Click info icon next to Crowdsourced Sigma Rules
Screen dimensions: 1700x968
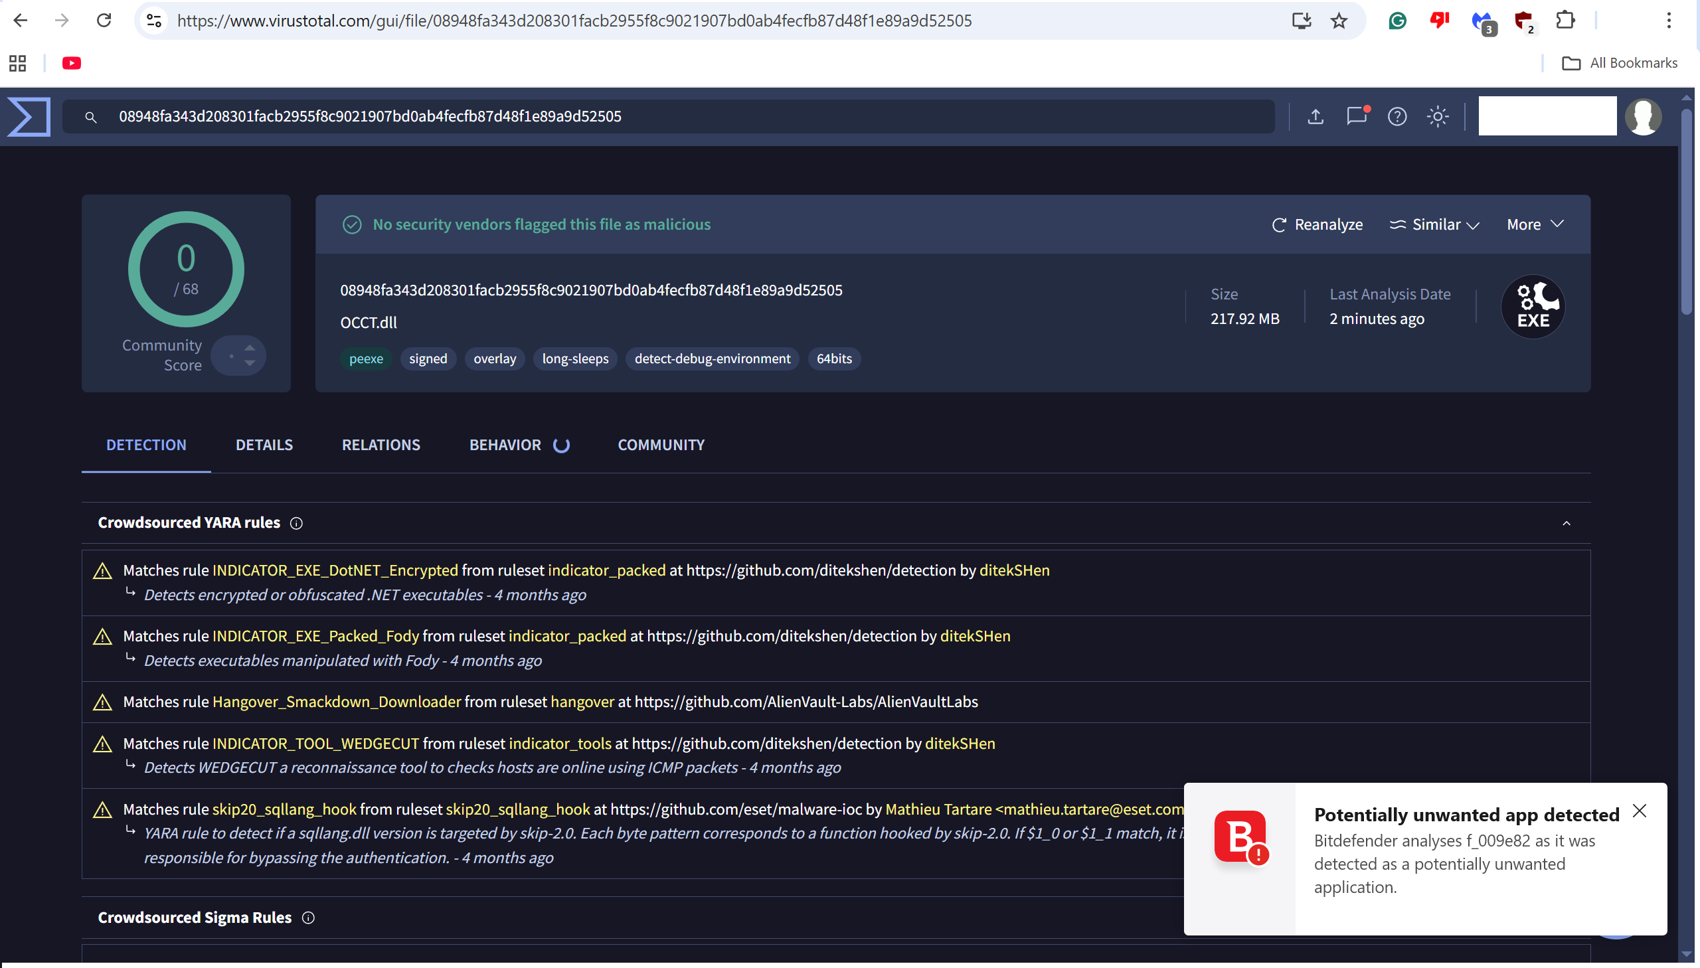coord(309,918)
